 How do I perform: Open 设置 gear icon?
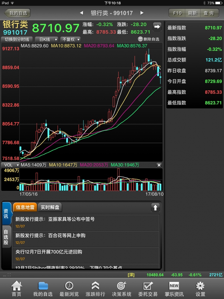coord(200,288)
